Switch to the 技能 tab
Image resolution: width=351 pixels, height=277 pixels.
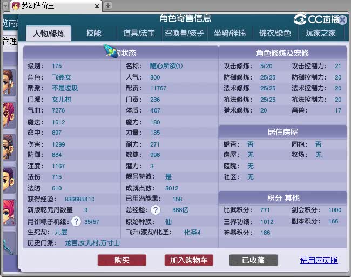click(x=94, y=33)
